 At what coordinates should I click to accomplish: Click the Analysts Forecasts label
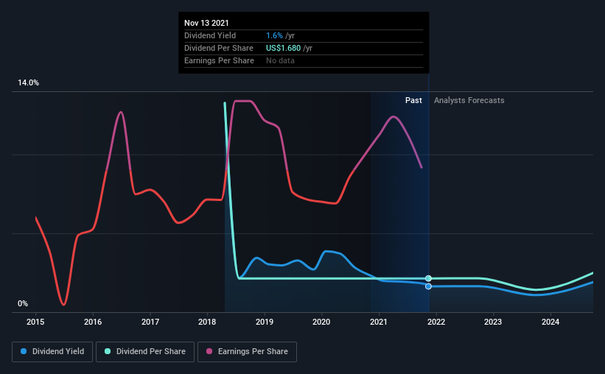[x=469, y=100]
